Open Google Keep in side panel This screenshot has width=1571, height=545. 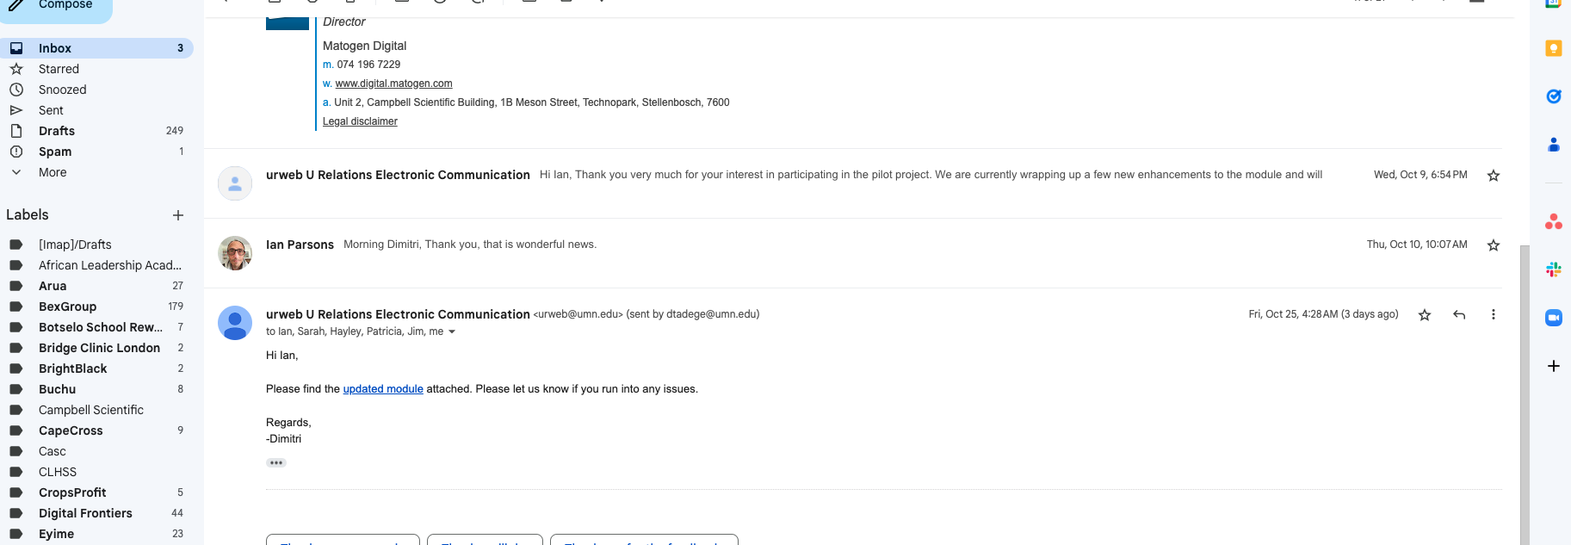tap(1554, 49)
